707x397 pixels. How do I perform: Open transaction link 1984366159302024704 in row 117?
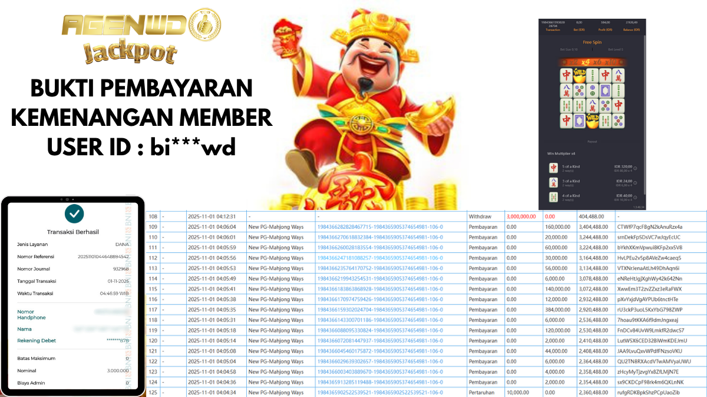pos(380,309)
